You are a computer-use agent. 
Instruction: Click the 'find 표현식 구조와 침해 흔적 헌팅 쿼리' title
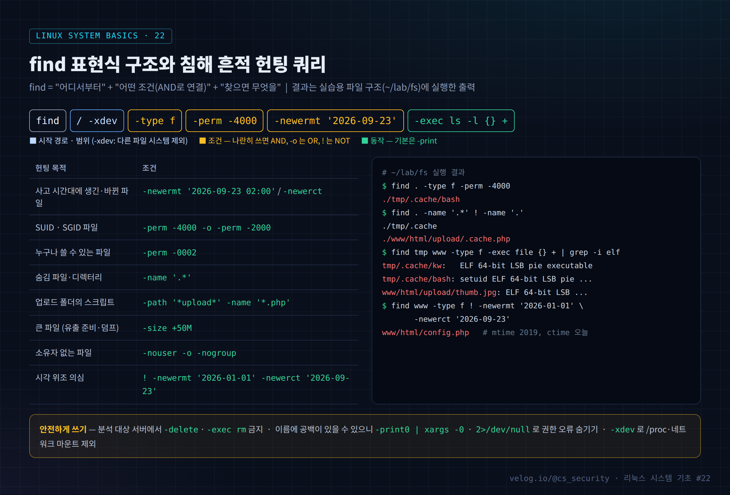click(x=177, y=64)
